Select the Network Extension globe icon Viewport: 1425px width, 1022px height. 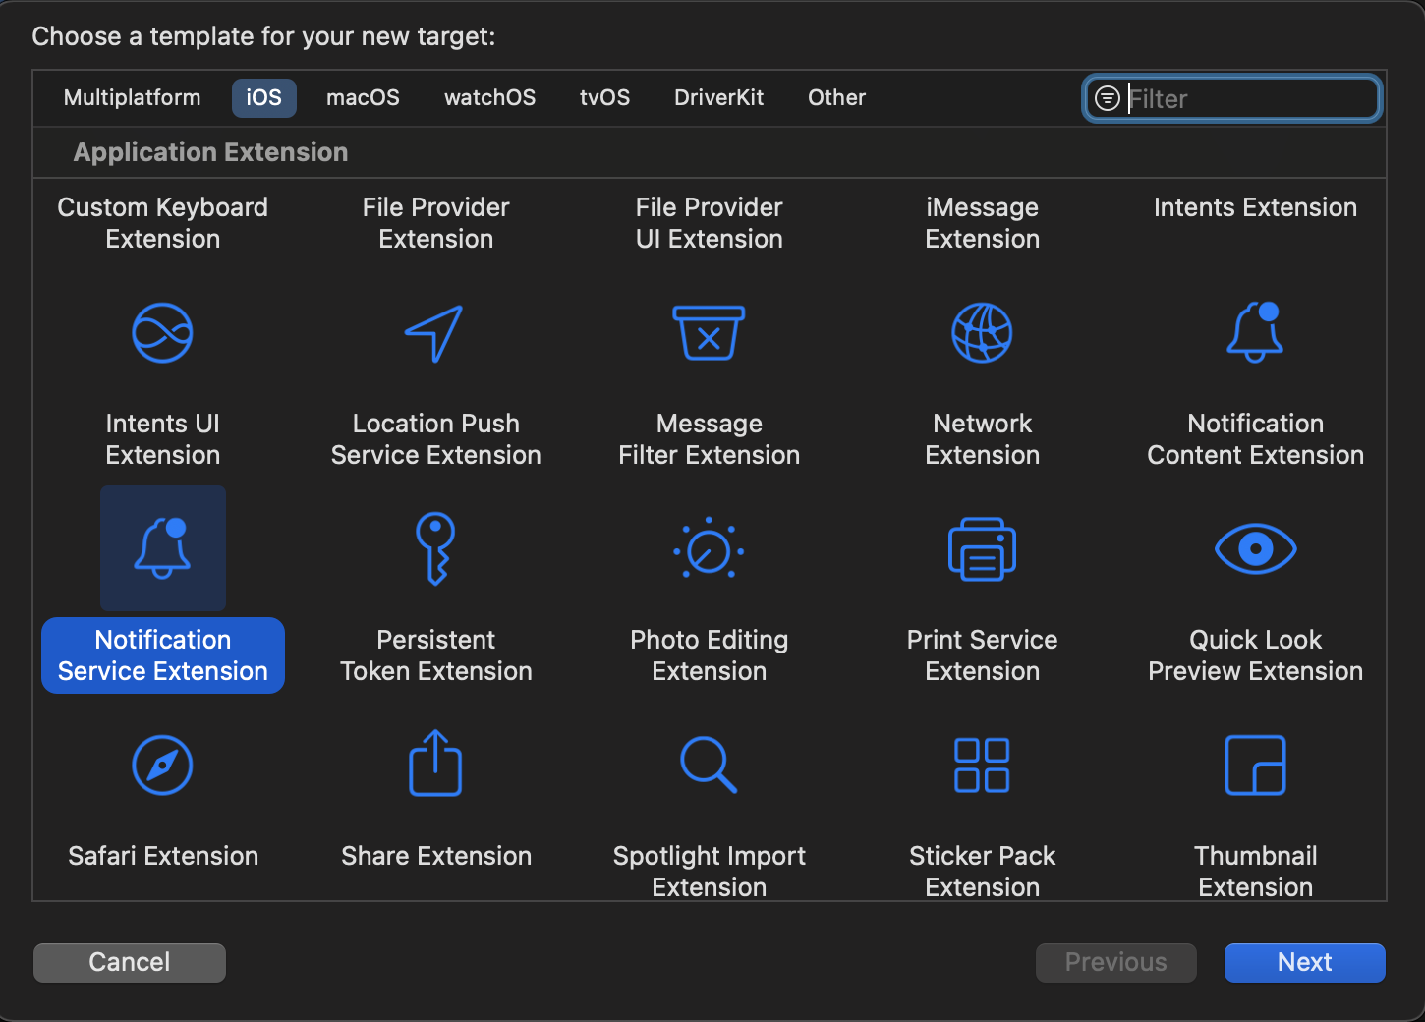click(x=982, y=333)
